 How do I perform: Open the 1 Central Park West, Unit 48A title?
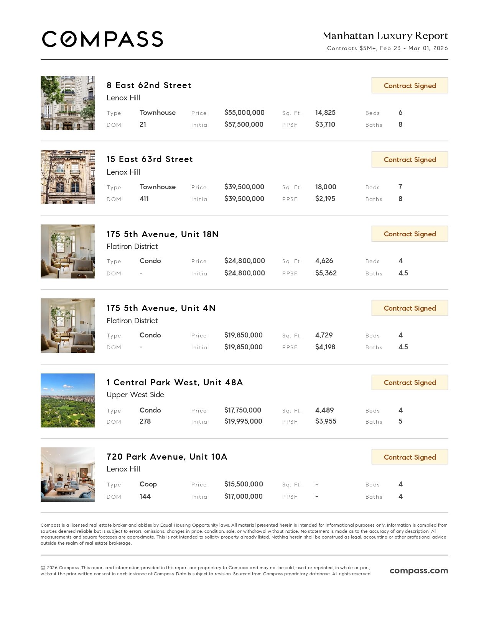tap(175, 382)
